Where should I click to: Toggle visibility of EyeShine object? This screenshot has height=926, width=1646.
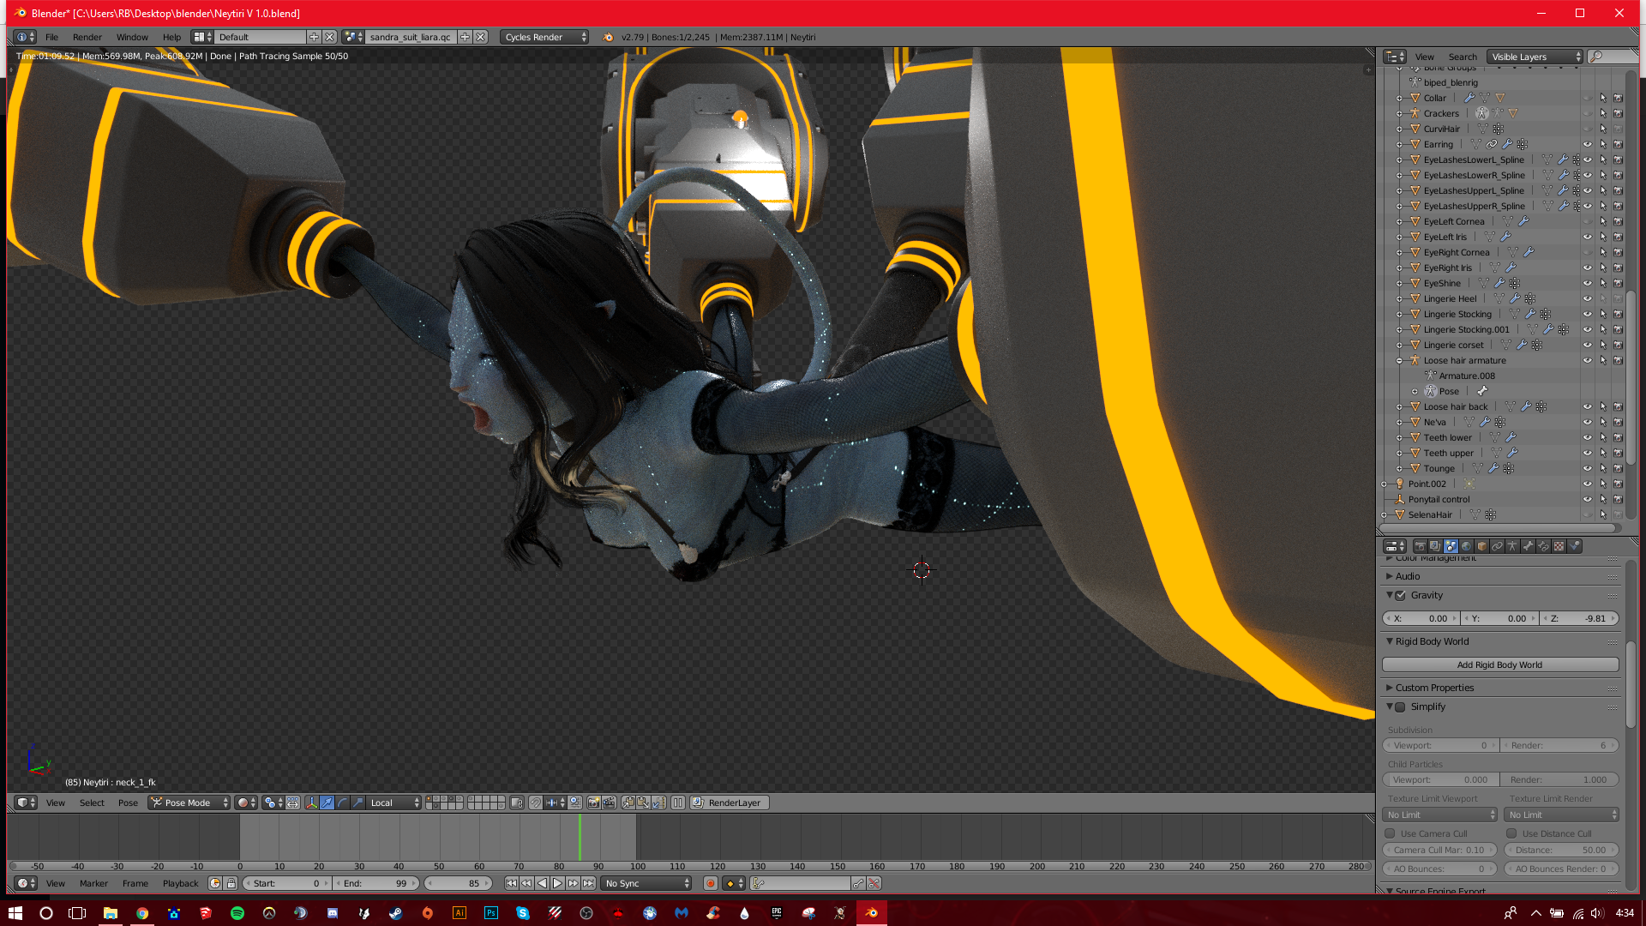coord(1587,283)
